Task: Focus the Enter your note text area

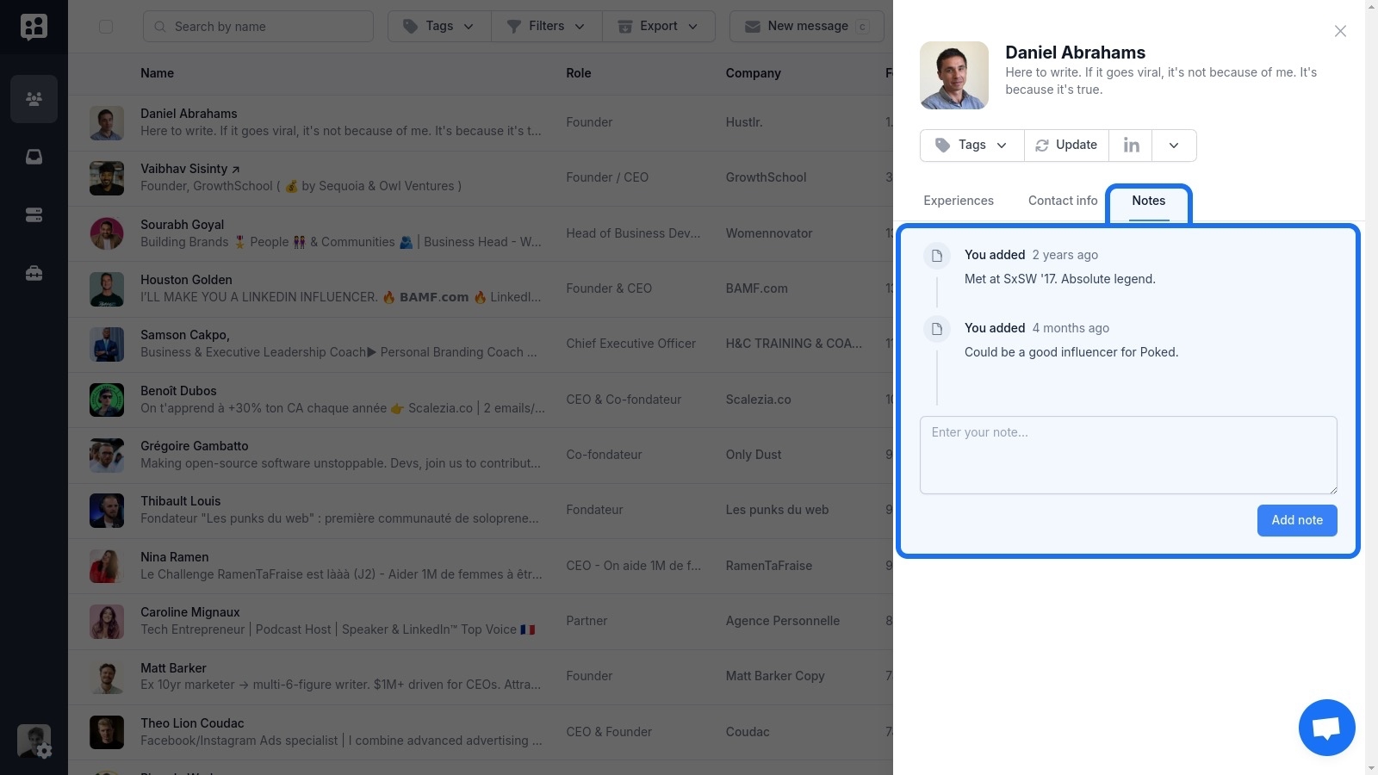Action: coord(1128,456)
